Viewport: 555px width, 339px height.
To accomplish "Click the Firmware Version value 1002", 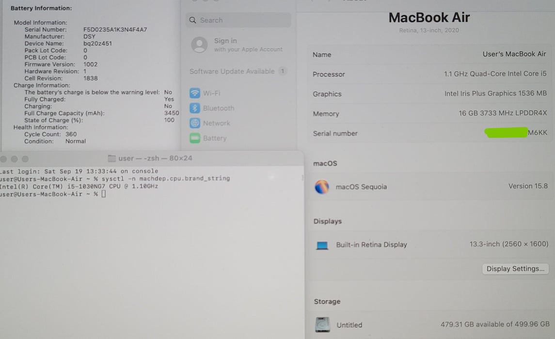I will tap(90, 64).
